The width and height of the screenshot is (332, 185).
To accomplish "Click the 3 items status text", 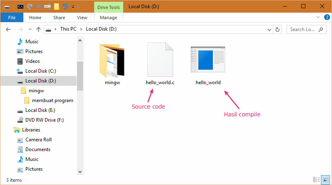I will (x=14, y=180).
